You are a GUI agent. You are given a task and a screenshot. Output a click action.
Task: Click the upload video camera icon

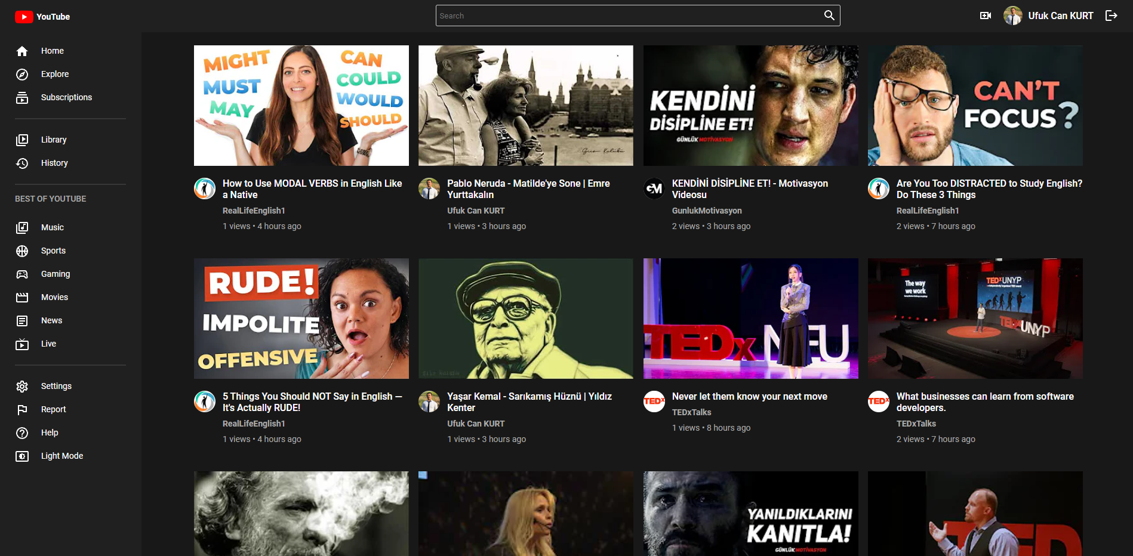point(986,16)
